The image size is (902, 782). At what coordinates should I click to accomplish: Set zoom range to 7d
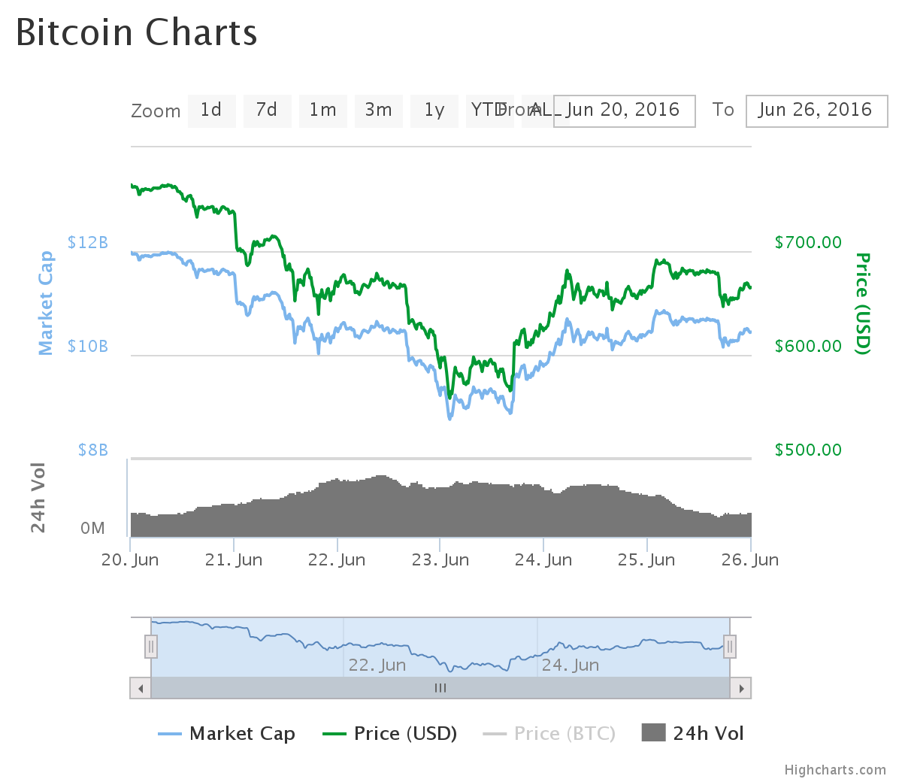[x=267, y=111]
